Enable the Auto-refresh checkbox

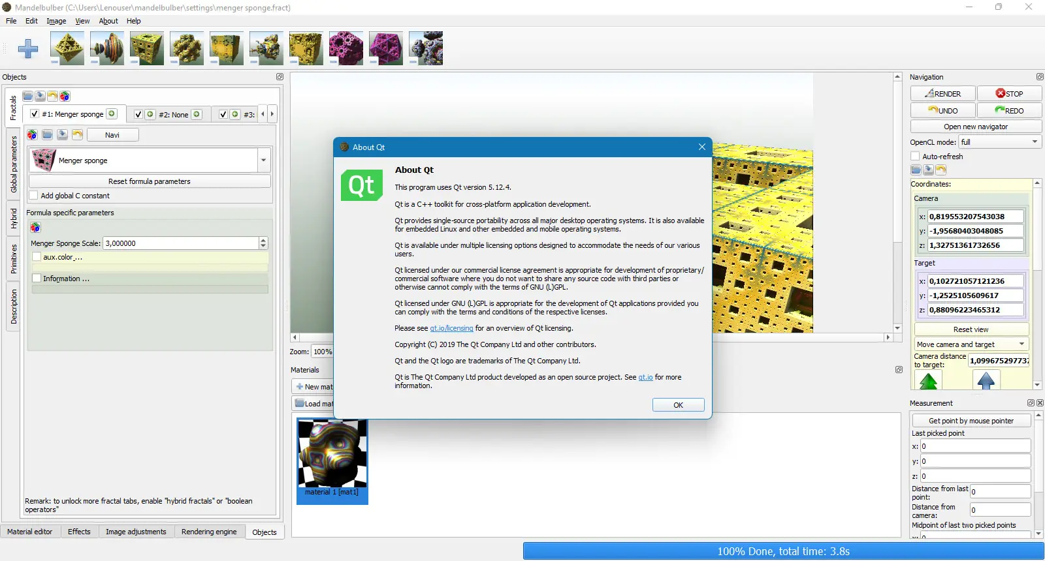click(916, 157)
